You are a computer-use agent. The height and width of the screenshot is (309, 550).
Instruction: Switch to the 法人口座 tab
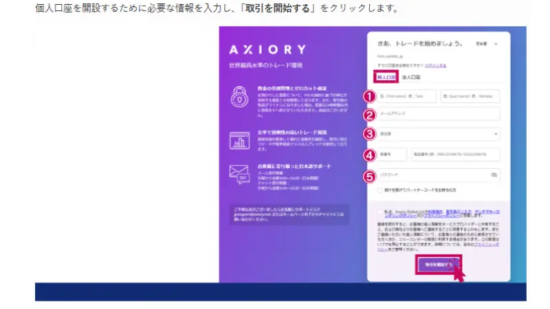coord(410,77)
